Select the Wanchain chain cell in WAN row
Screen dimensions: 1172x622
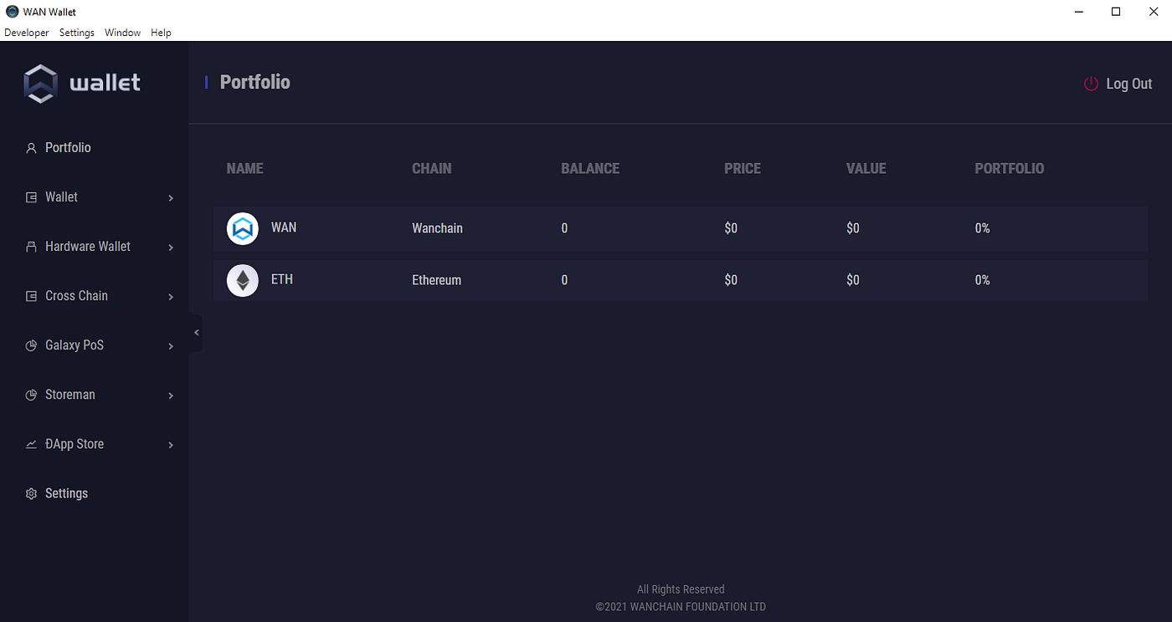click(x=437, y=228)
